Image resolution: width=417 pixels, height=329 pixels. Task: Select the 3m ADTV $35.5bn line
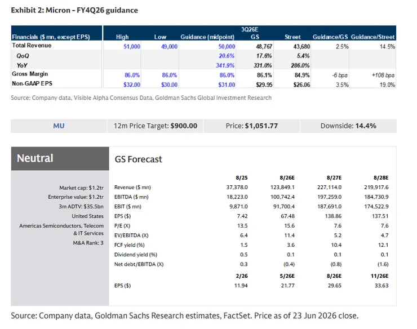tap(81, 207)
